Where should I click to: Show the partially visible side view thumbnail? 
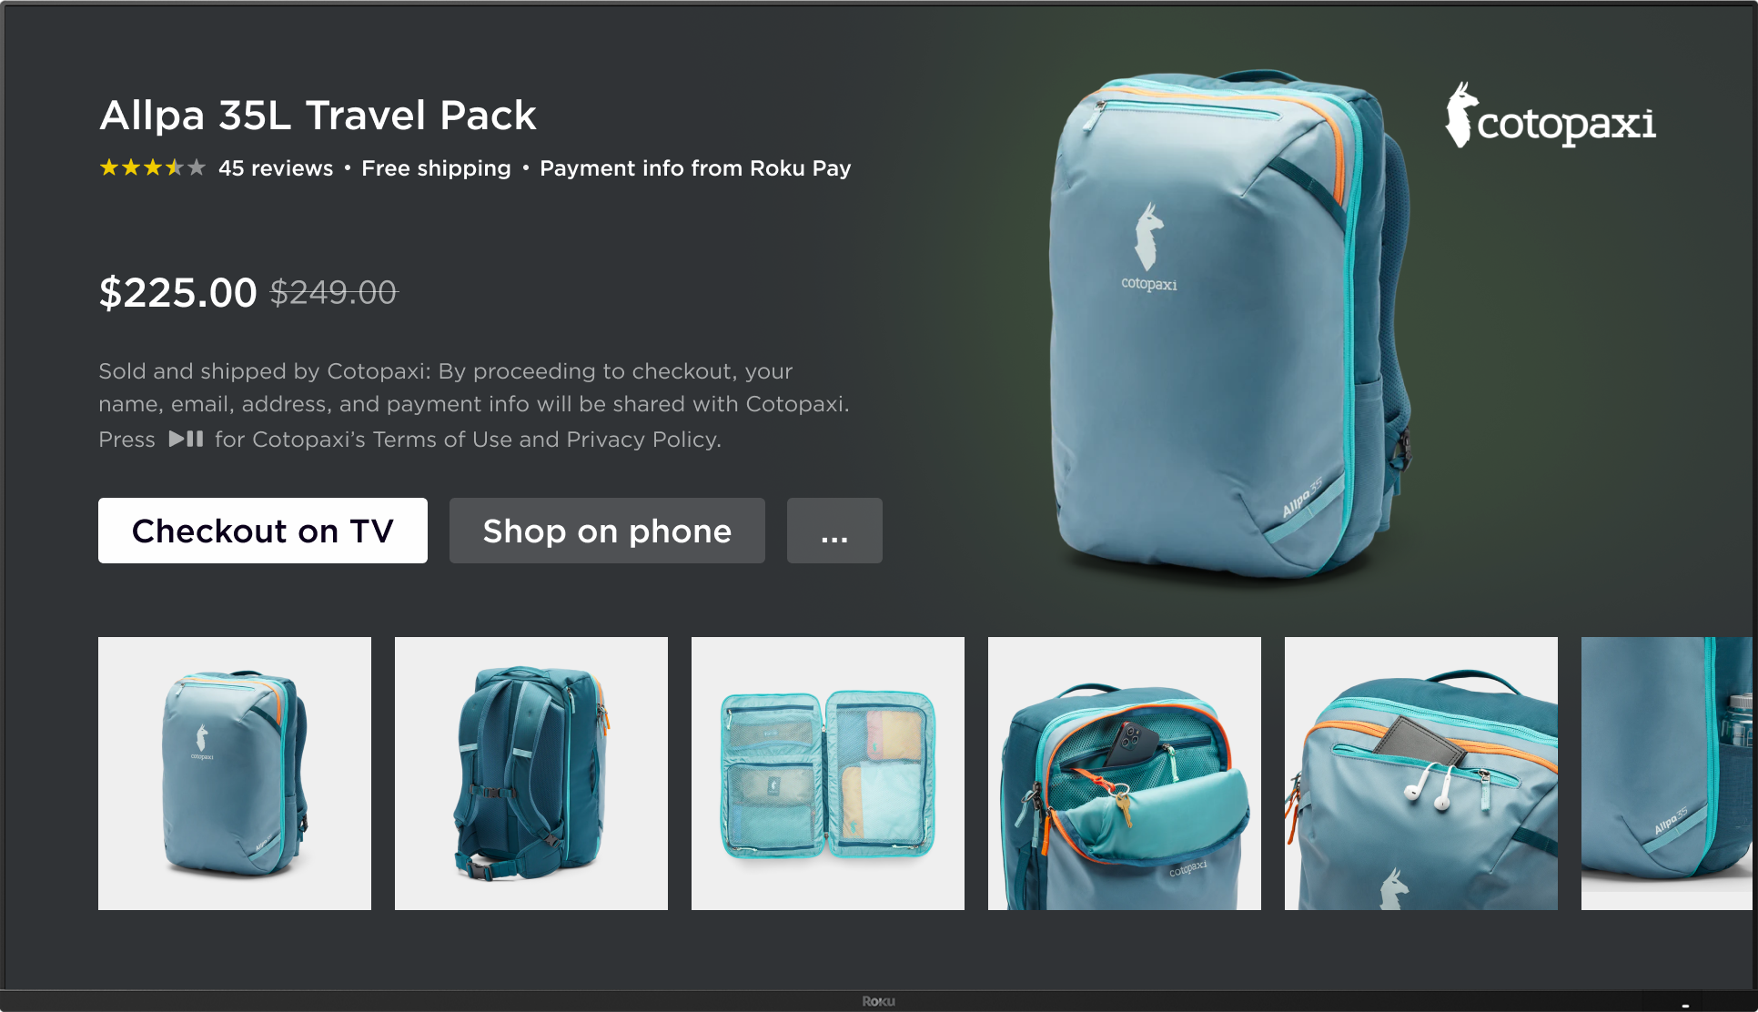pos(1667,774)
